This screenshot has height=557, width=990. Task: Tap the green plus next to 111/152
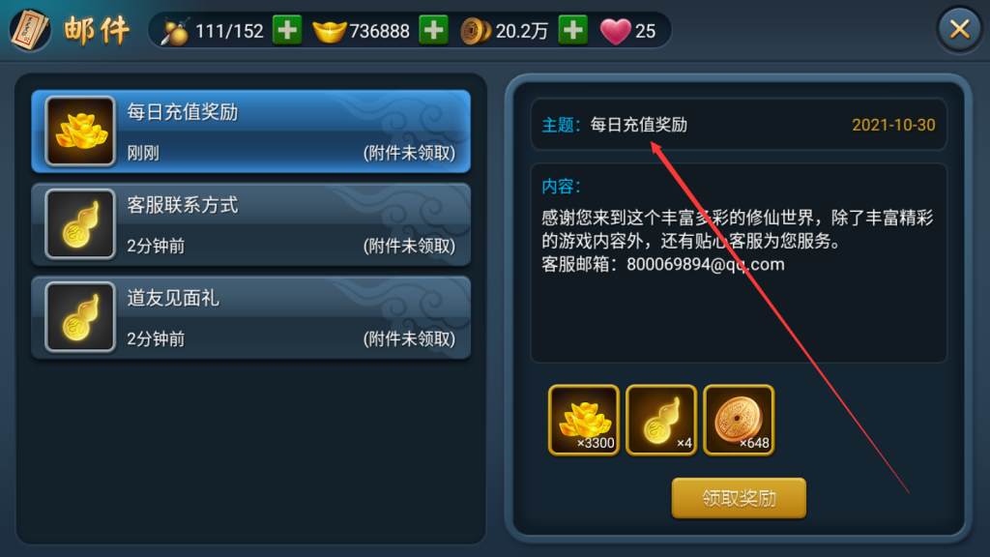coord(287,30)
